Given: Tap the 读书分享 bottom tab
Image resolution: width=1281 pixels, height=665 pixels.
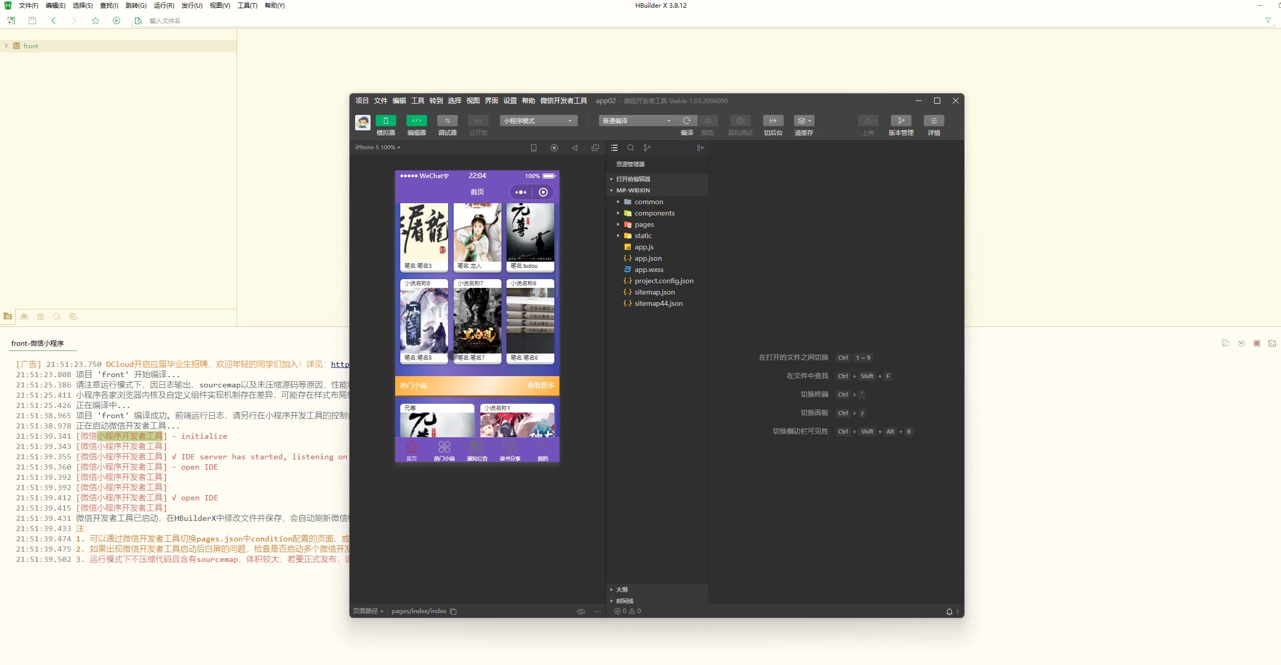Looking at the screenshot, I should tap(510, 451).
